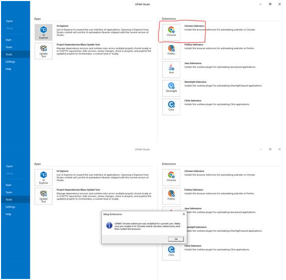Select Open in the top sidebar

[x=9, y=21]
